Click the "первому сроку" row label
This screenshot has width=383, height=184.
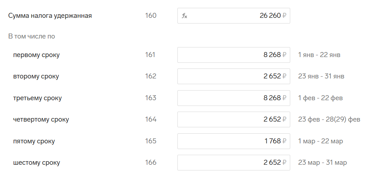[36, 55]
